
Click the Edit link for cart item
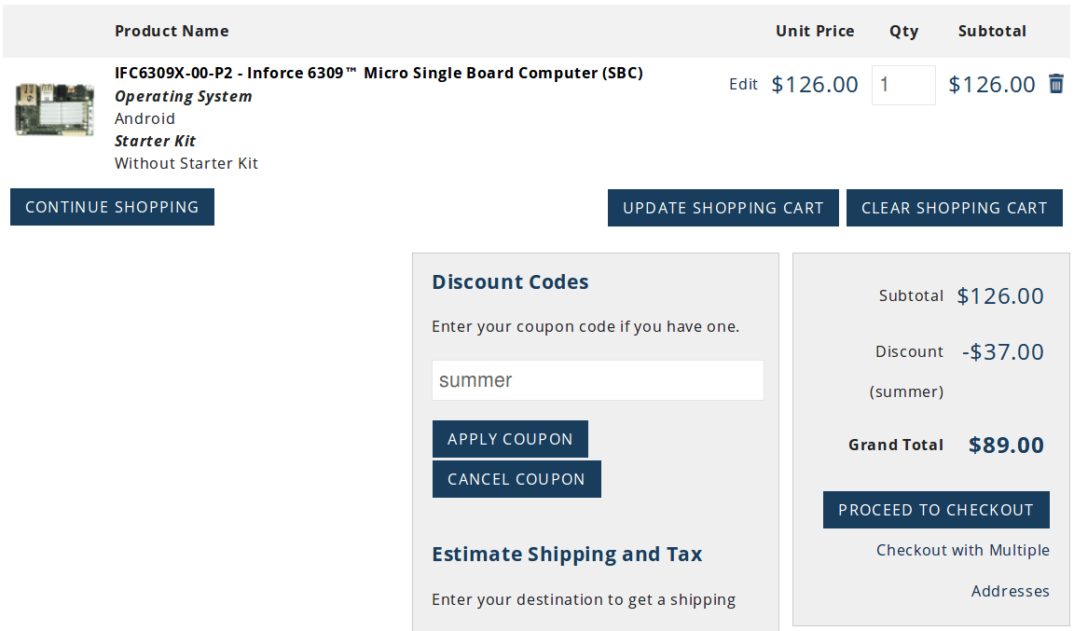[x=743, y=84]
